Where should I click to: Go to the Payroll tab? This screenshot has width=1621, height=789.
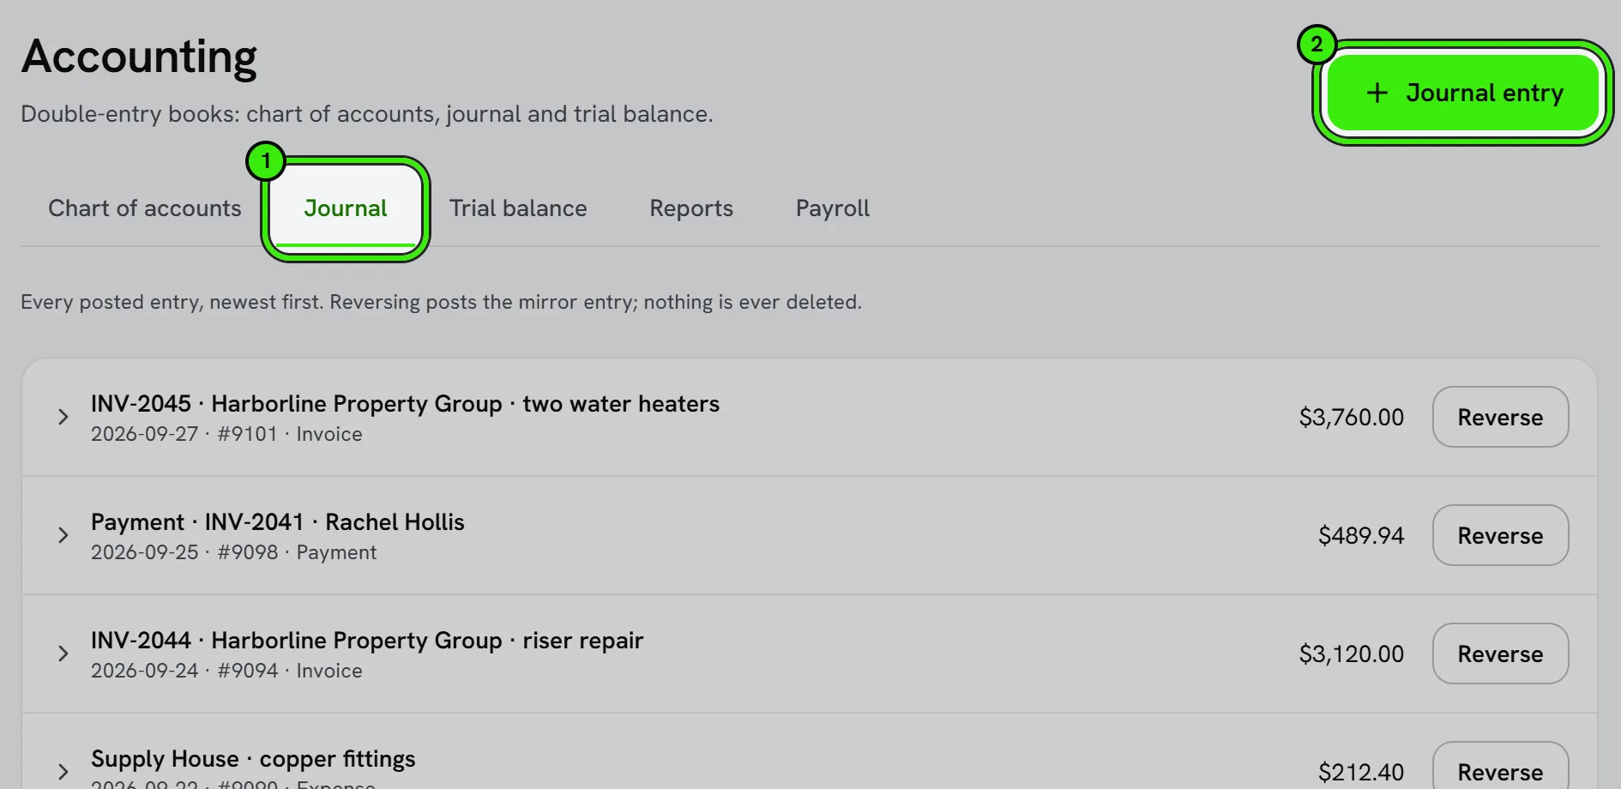[x=833, y=208]
